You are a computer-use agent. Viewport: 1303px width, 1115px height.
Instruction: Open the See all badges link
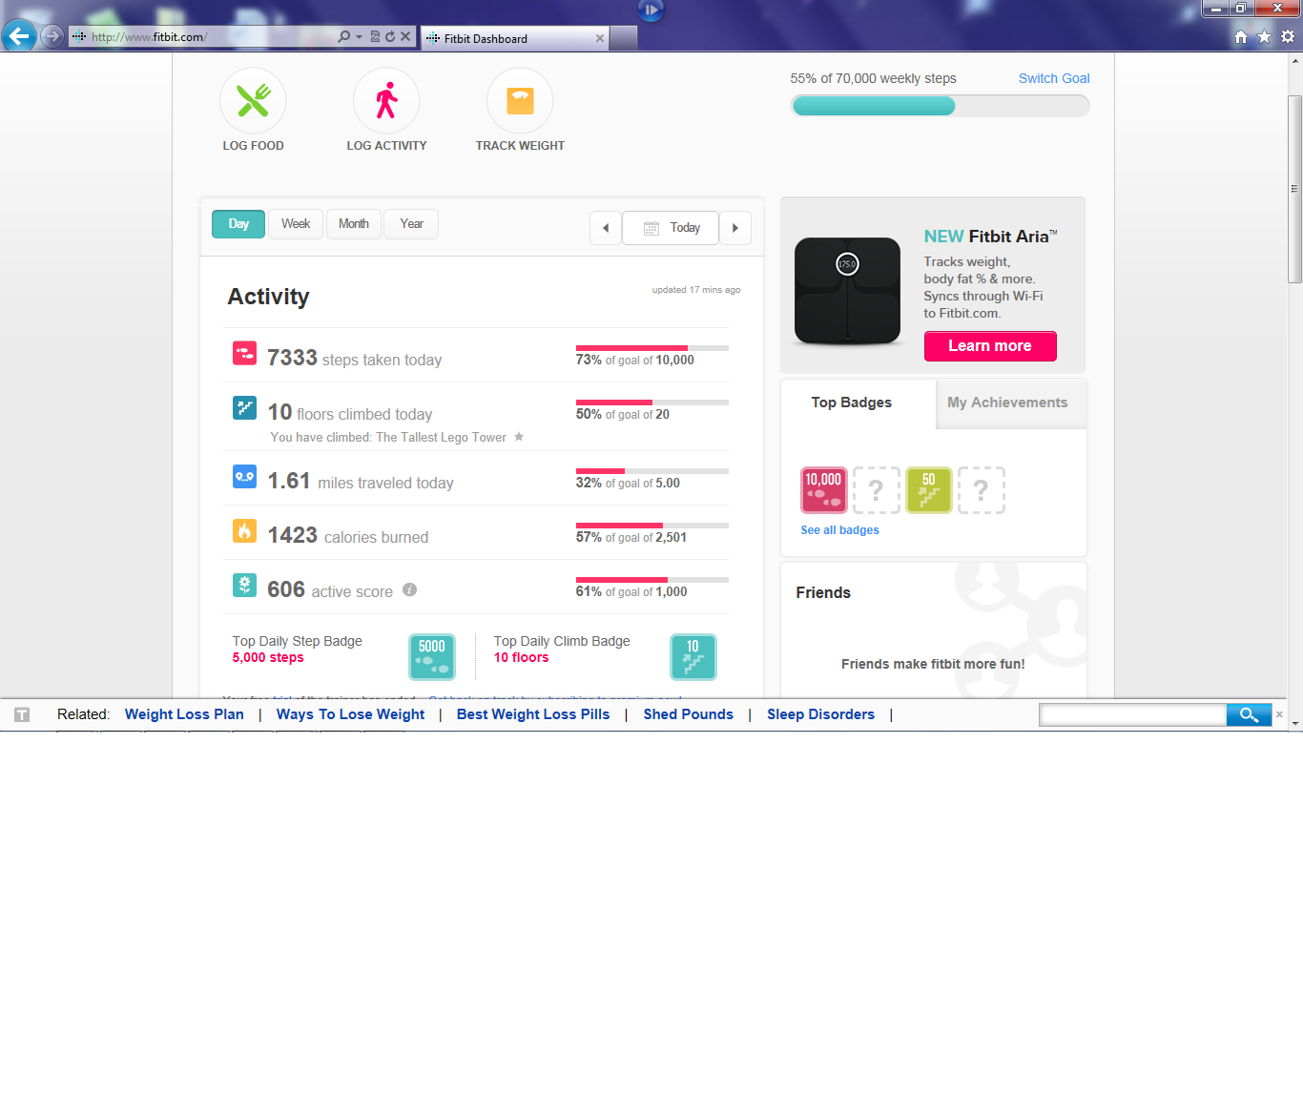[x=840, y=530]
